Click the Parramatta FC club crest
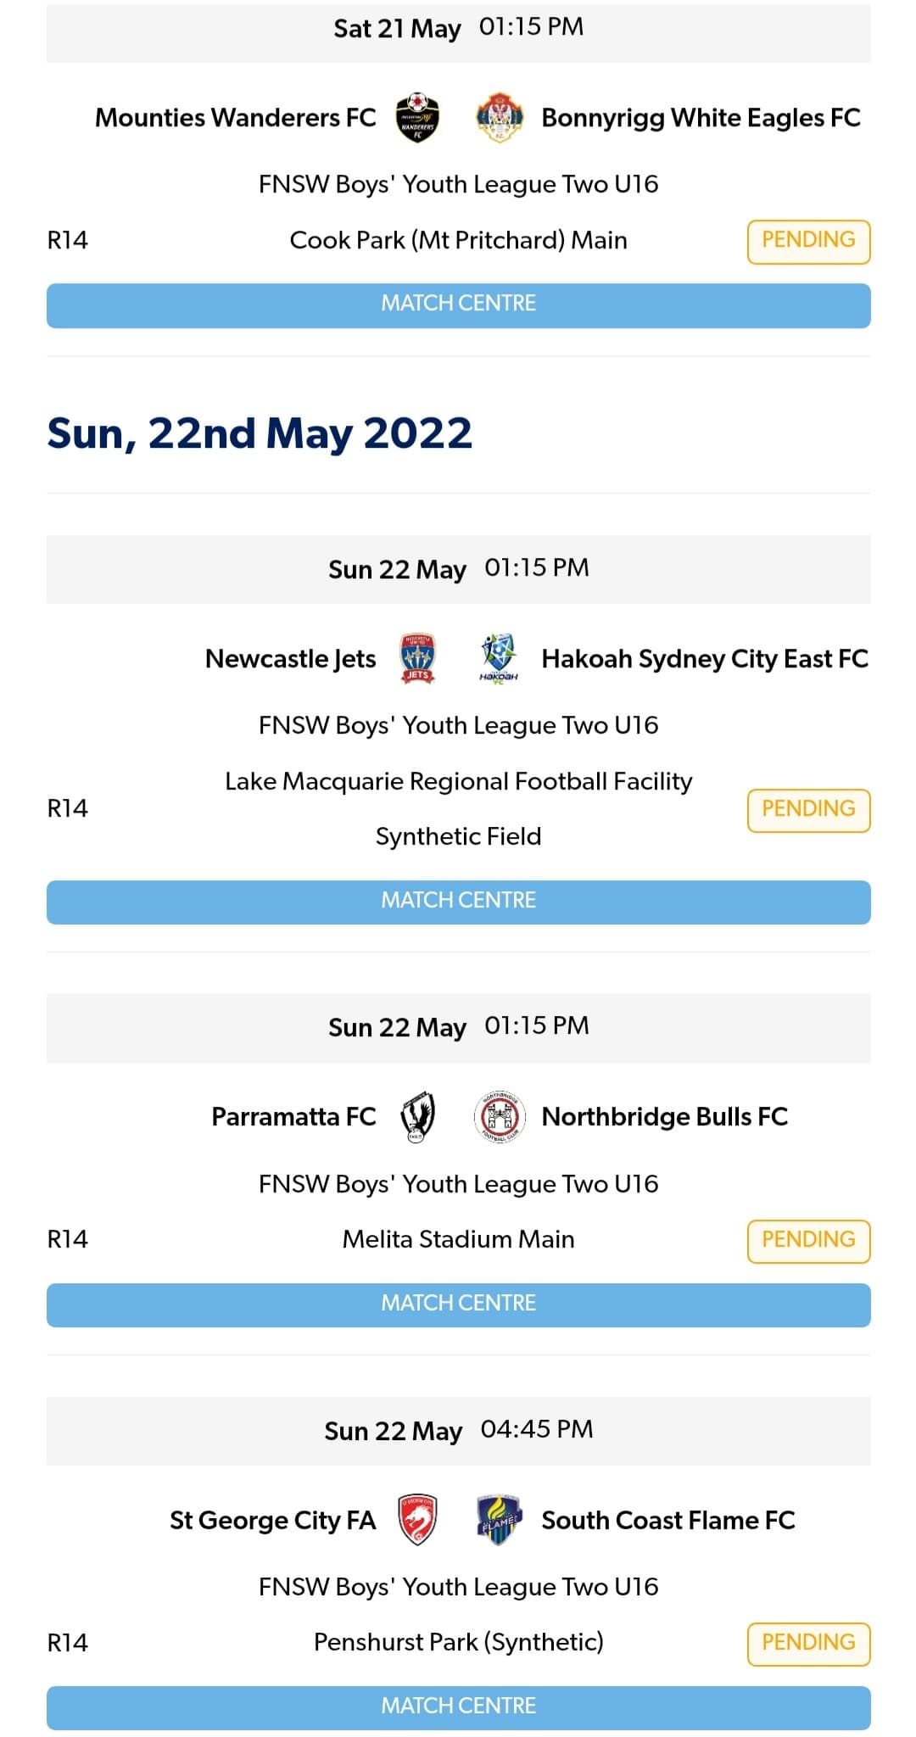916x1737 pixels. (417, 1117)
